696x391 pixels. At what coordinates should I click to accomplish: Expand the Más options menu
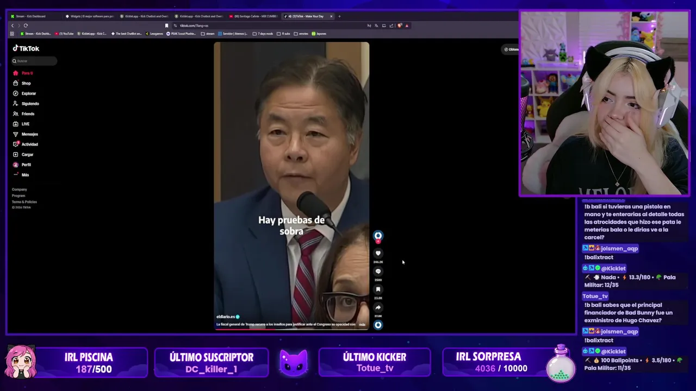tap(21, 175)
